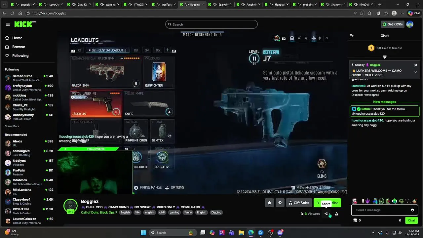
Task: Open SercanZurna followed channel
Action: (x=29, y=78)
